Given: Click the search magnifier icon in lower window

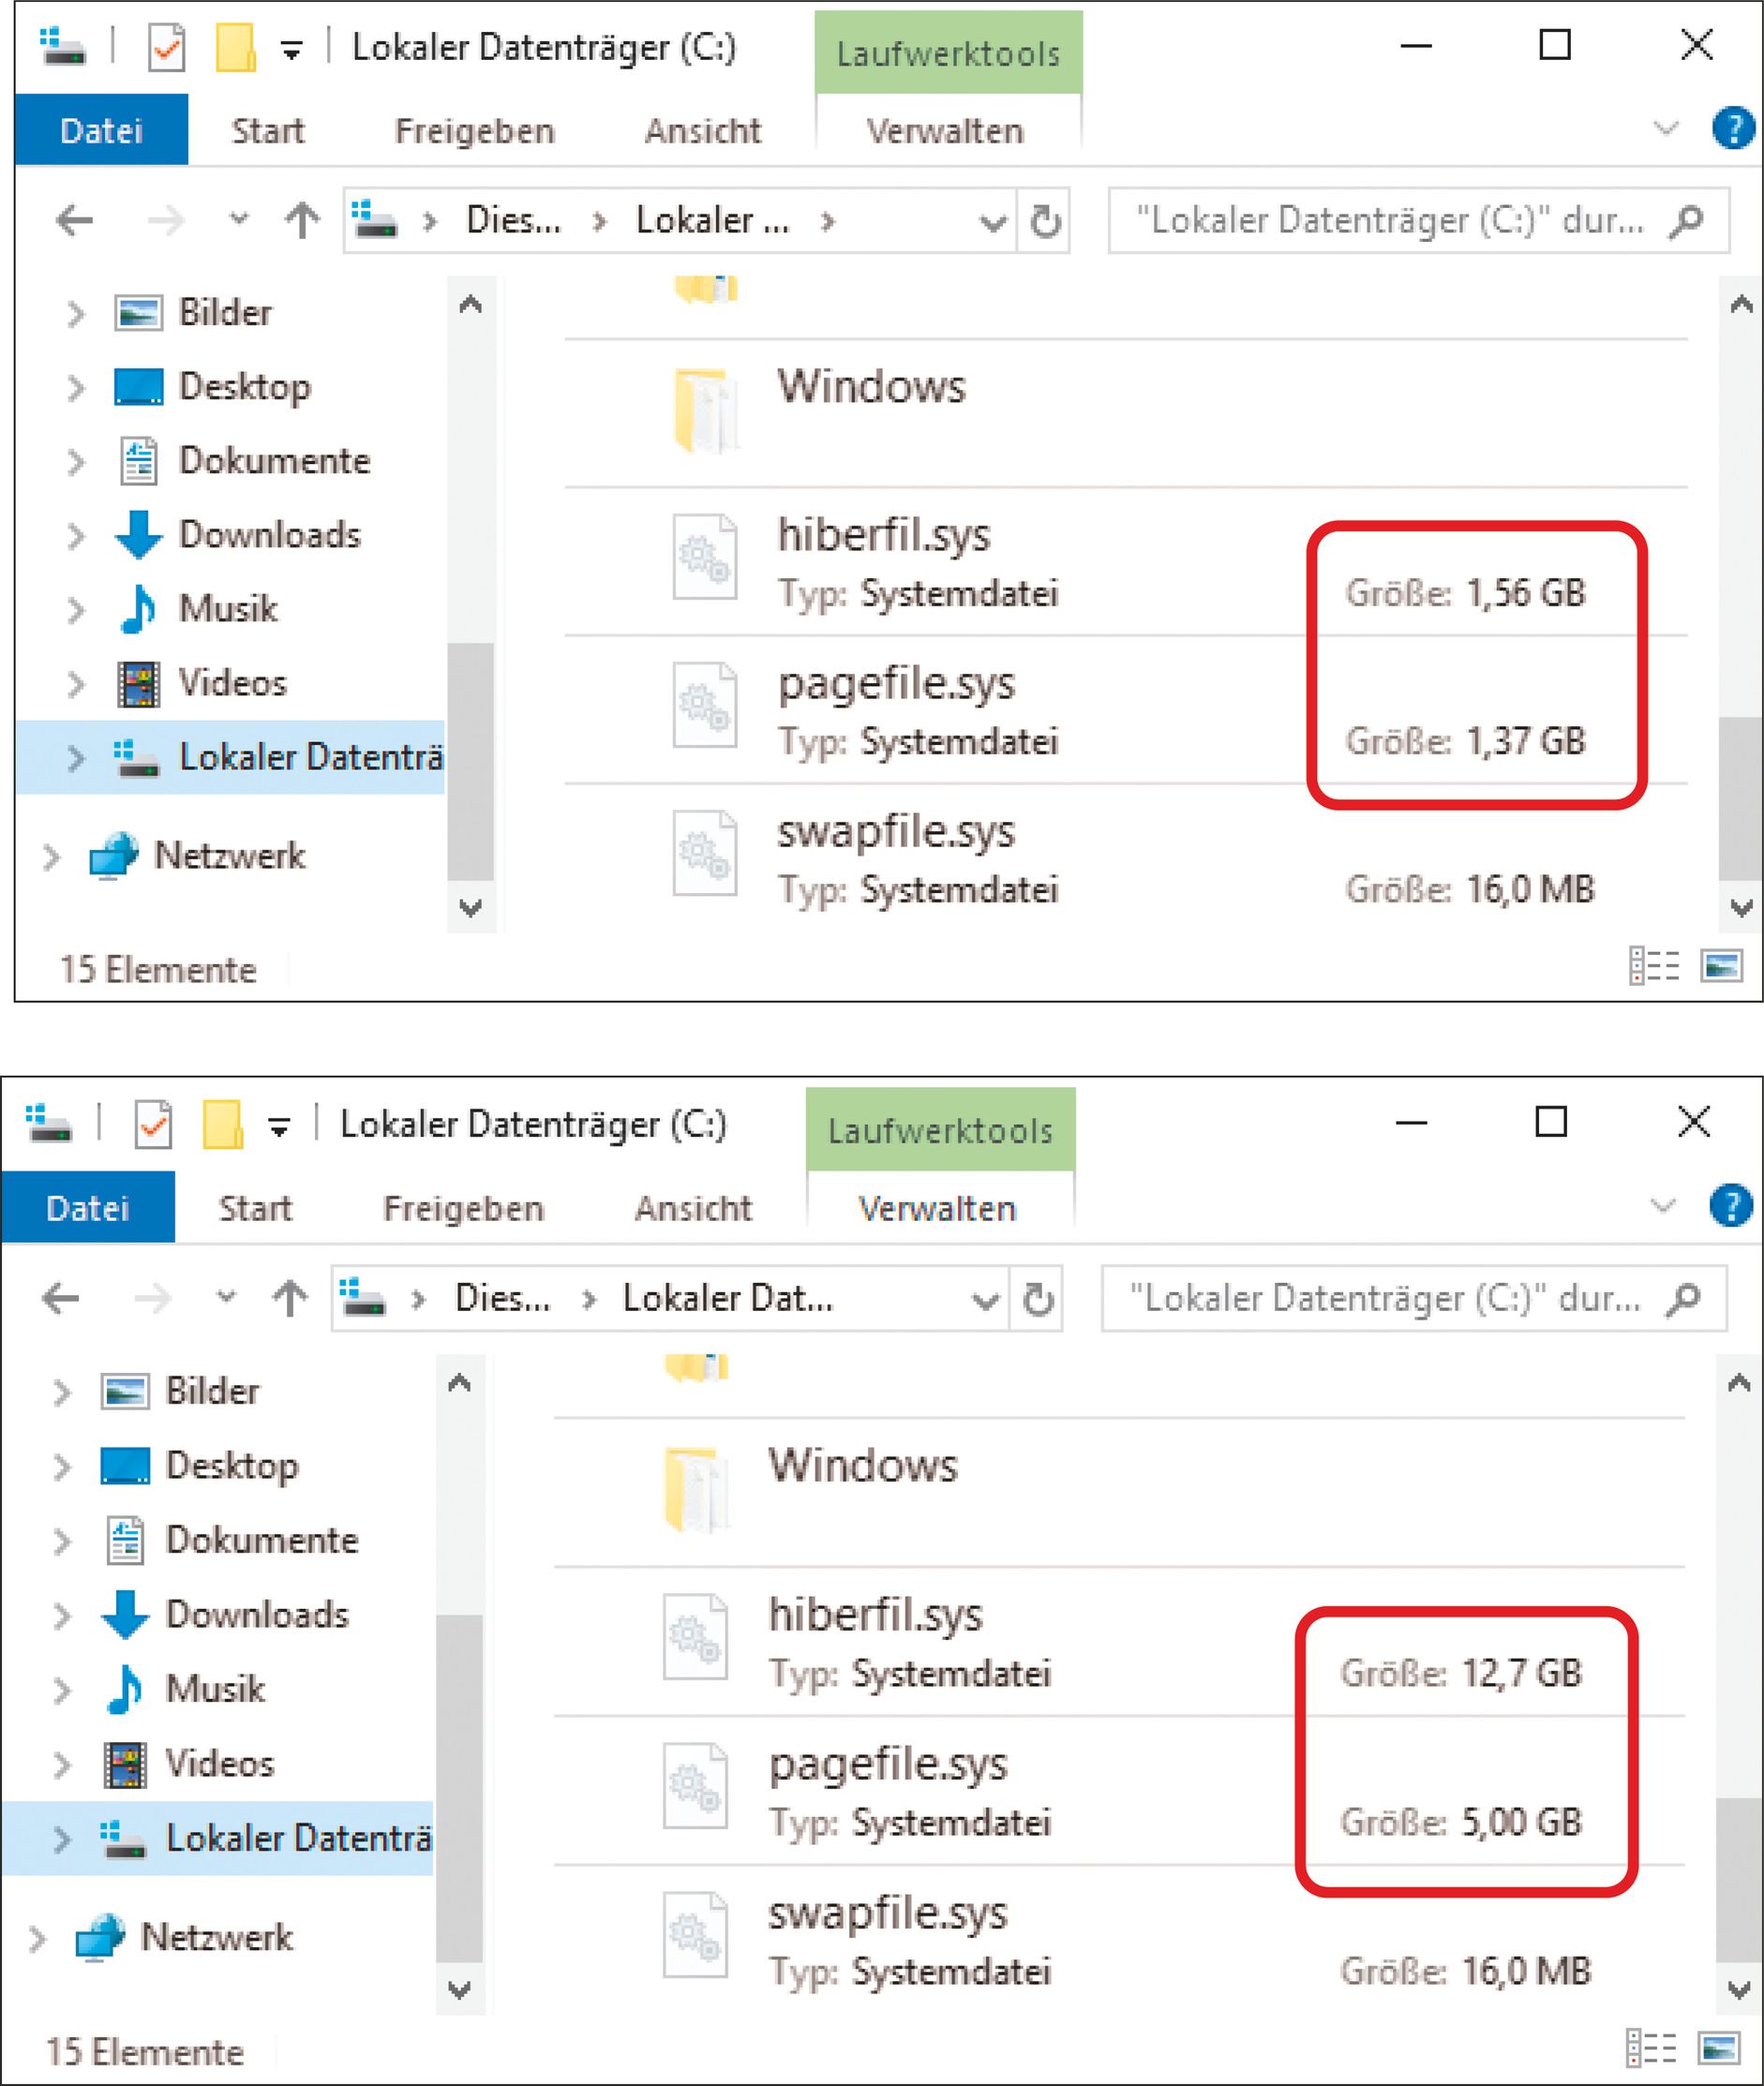Looking at the screenshot, I should pos(1684,1299).
